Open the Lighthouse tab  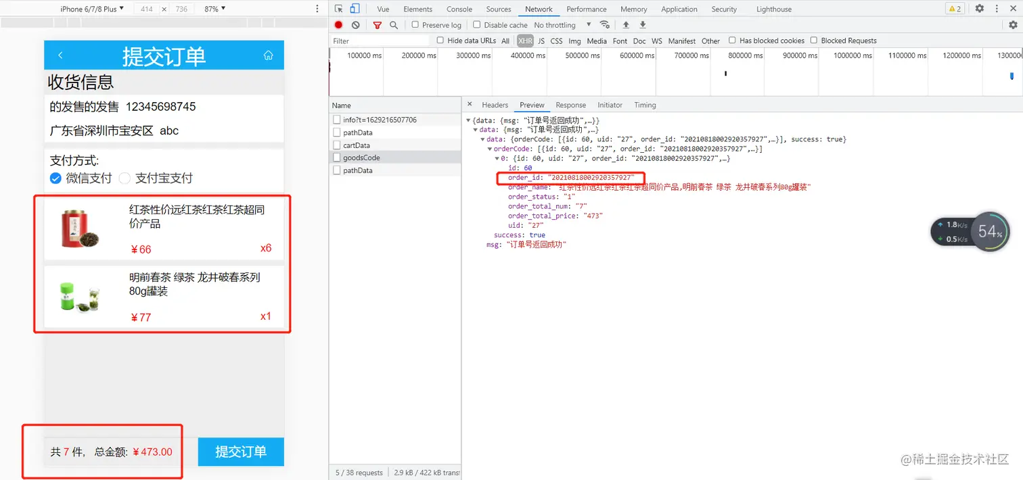click(773, 9)
